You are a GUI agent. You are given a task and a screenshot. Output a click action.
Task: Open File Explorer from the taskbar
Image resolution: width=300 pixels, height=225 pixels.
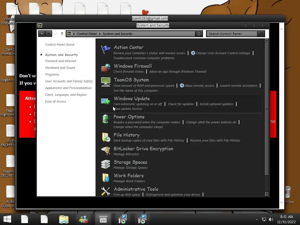pyautogui.click(x=64, y=219)
